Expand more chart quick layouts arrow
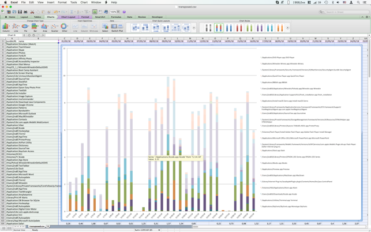The image size is (371, 232). point(194,28)
